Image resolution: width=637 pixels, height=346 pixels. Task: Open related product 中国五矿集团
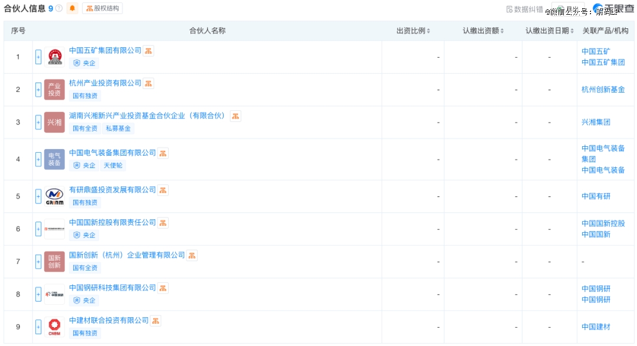tap(603, 62)
